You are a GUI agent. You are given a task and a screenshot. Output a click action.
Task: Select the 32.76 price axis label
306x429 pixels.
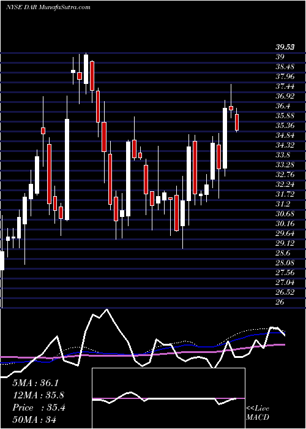285,175
